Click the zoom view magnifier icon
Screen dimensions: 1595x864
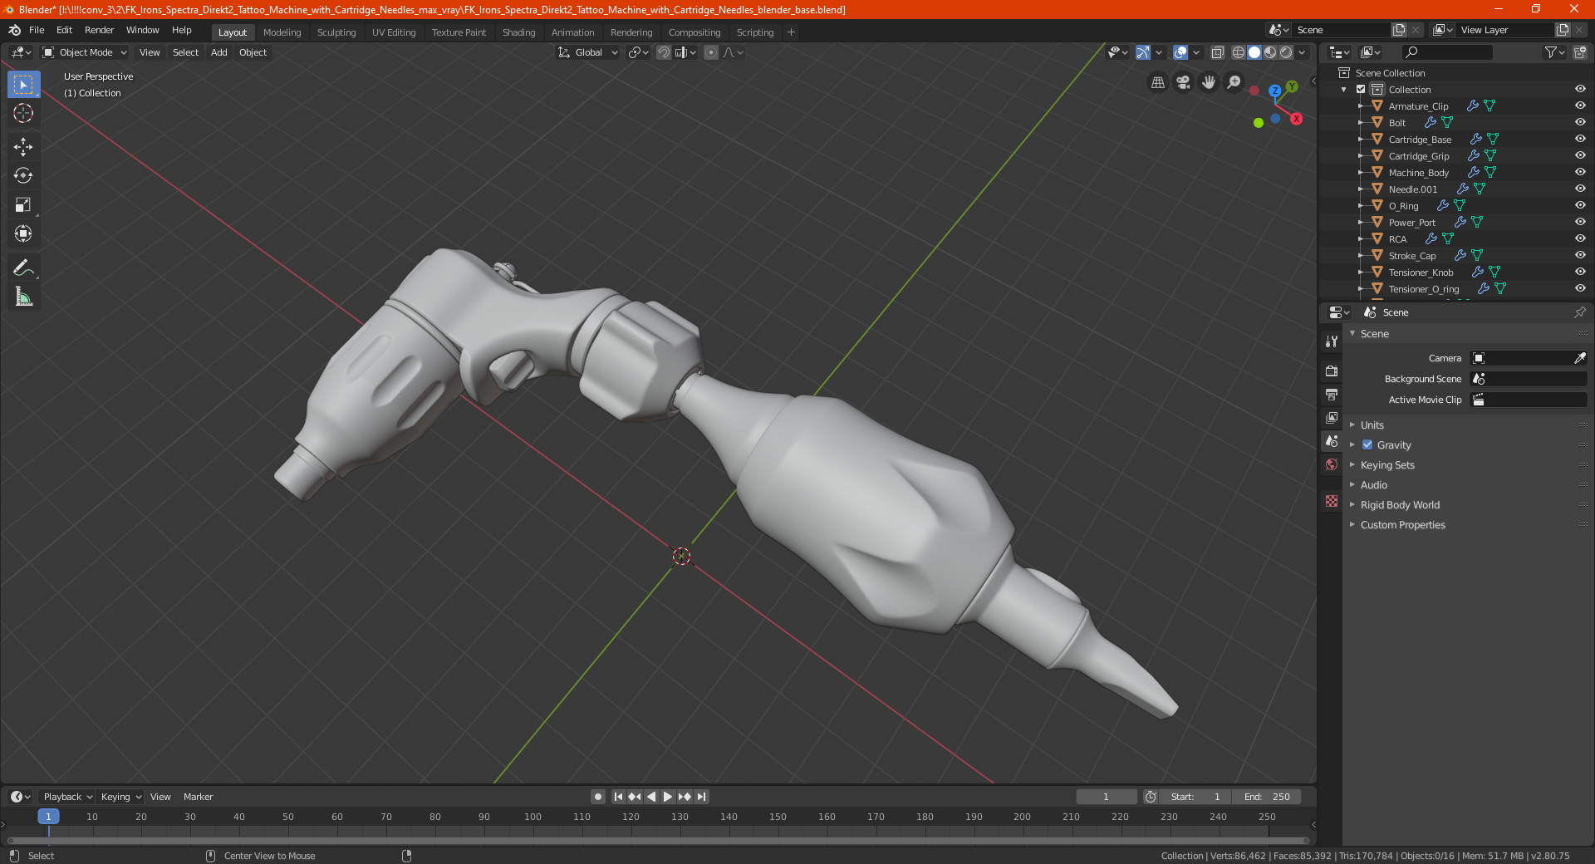(1234, 82)
